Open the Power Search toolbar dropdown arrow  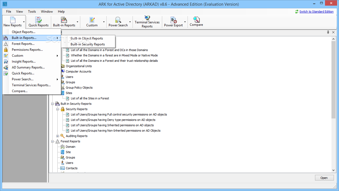coord(130,22)
